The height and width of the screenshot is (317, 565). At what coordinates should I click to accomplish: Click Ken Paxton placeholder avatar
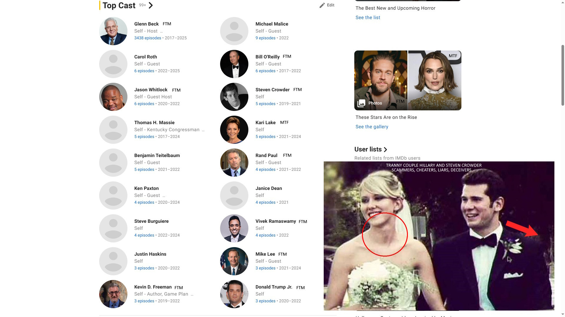pyautogui.click(x=113, y=195)
